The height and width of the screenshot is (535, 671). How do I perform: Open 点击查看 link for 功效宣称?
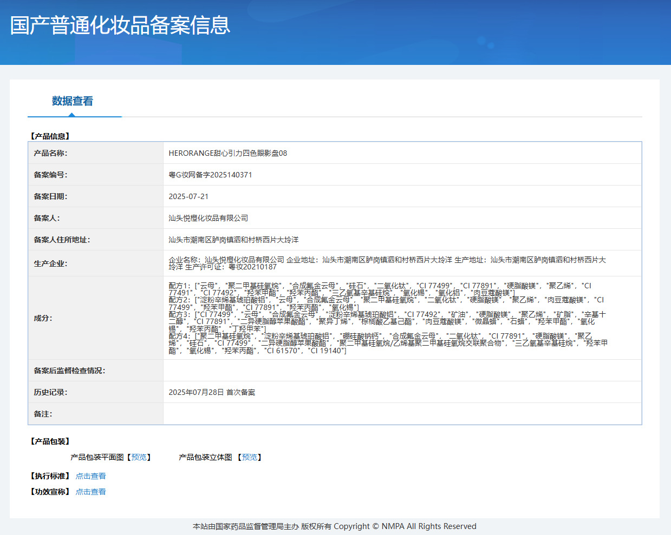point(90,492)
